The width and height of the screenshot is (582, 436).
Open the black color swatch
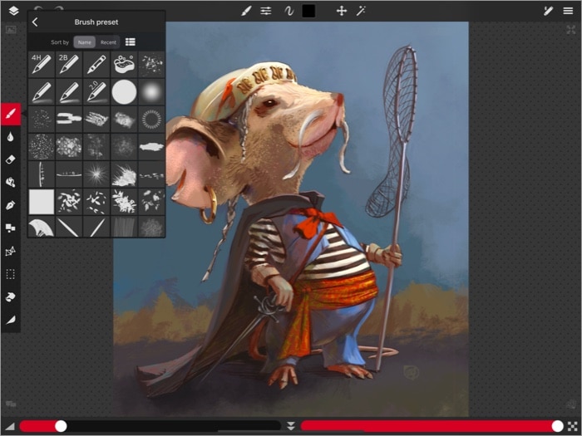pyautogui.click(x=308, y=11)
